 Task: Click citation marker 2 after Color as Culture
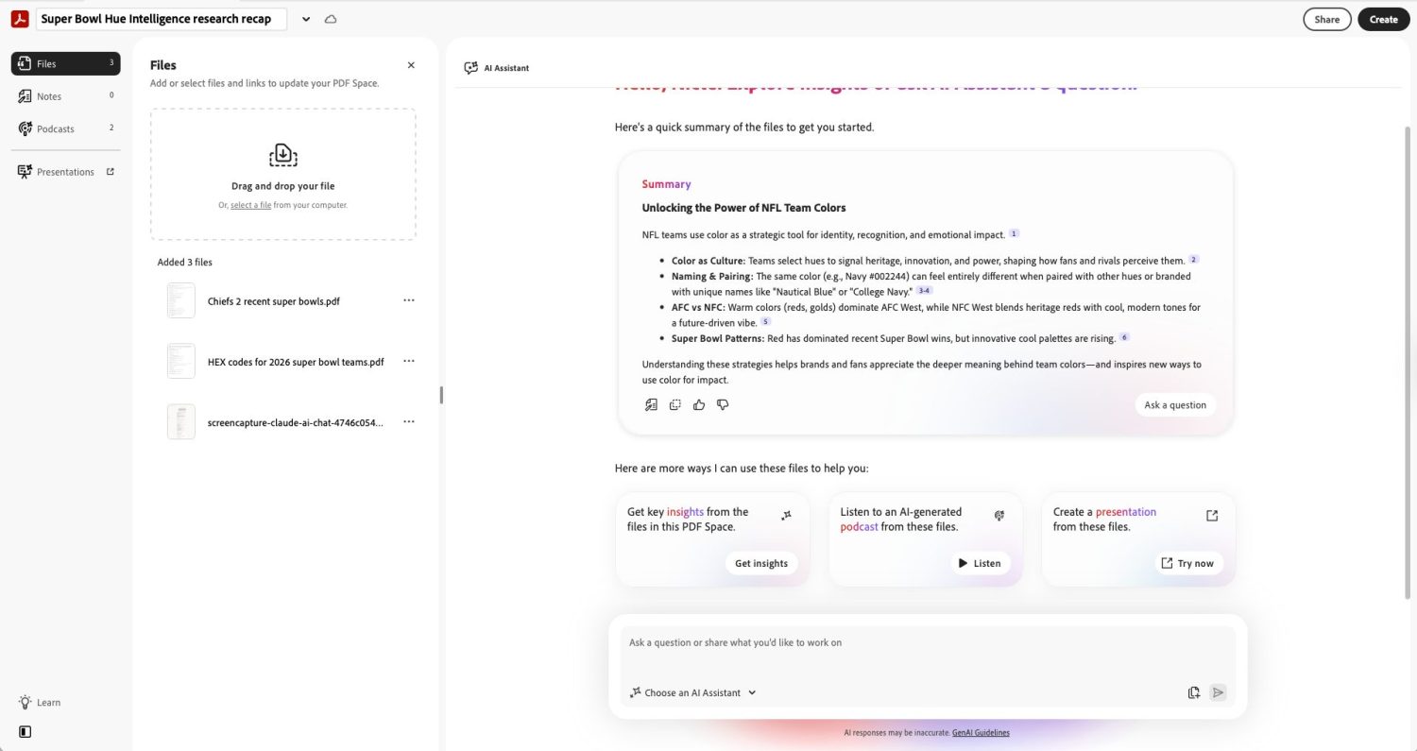pyautogui.click(x=1193, y=260)
